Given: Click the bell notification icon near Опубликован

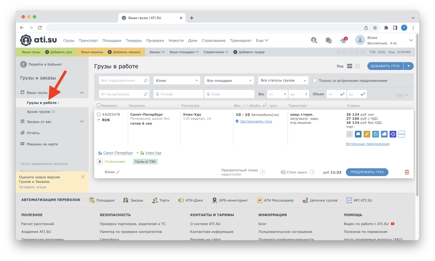Looking at the screenshot, I should tap(100, 161).
